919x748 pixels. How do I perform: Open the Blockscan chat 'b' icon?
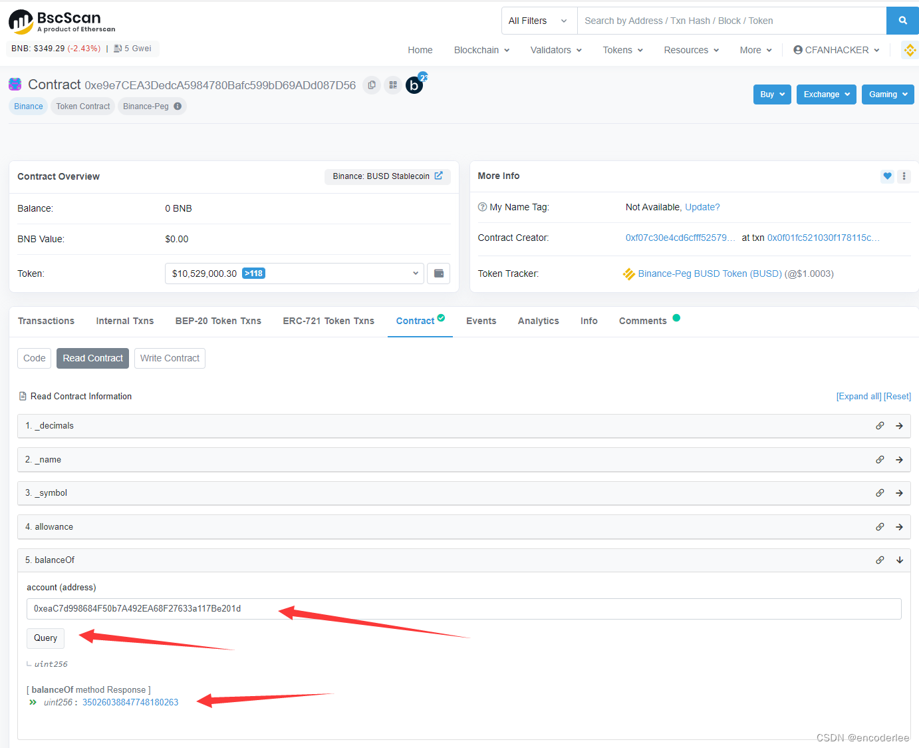click(x=414, y=85)
